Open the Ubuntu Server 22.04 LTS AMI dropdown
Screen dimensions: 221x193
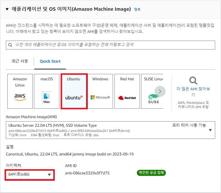pos(110,130)
